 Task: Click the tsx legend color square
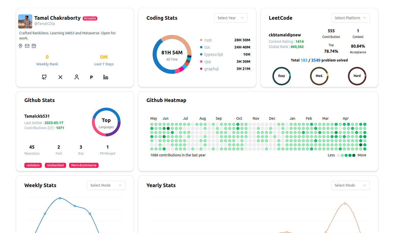point(201,47)
